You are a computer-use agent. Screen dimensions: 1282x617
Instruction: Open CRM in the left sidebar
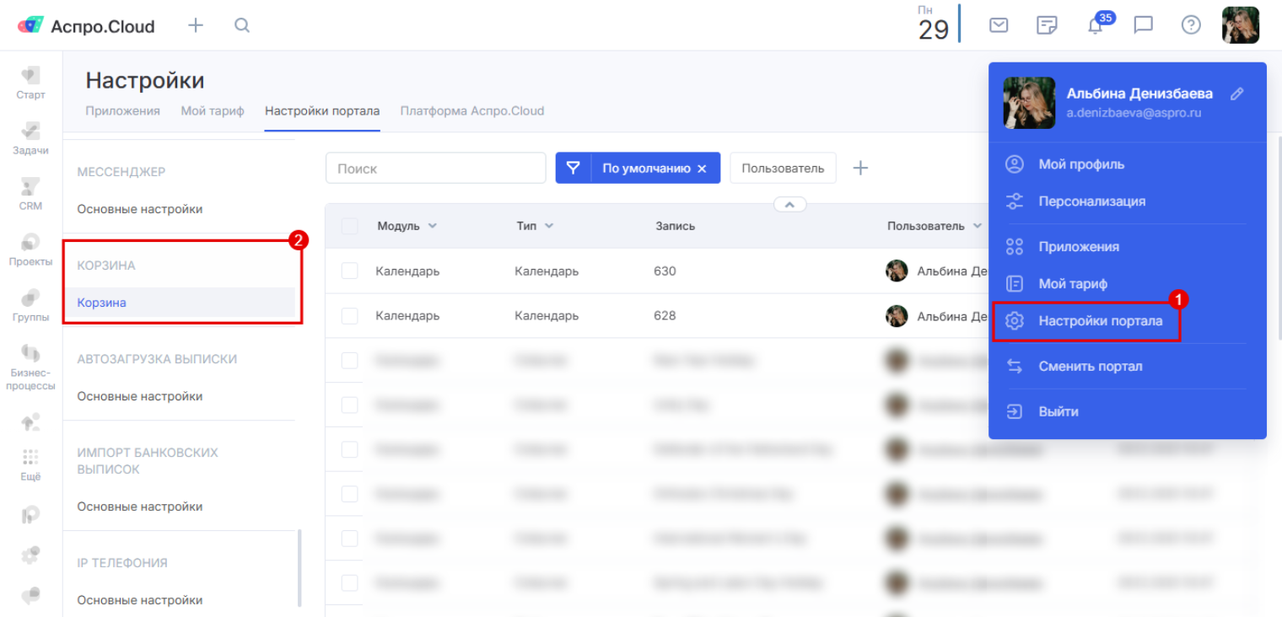(x=30, y=193)
